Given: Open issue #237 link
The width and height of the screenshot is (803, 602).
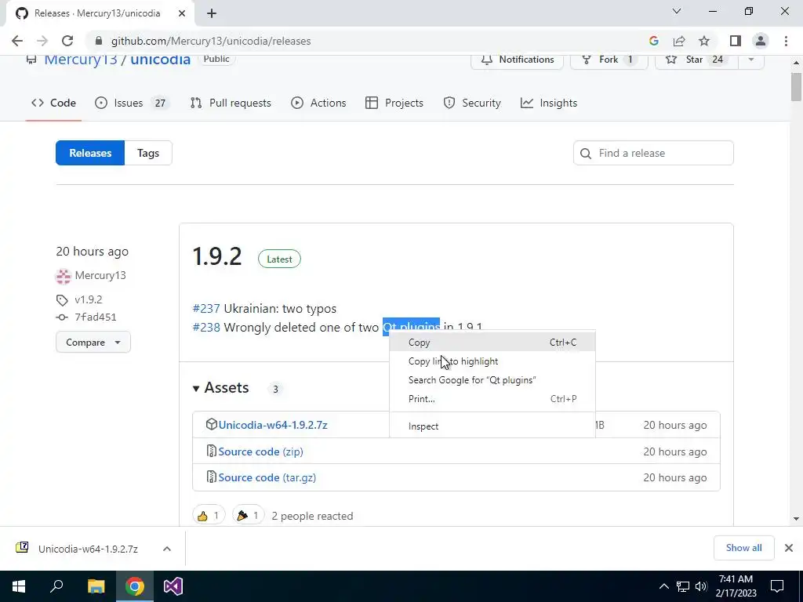Looking at the screenshot, I should (x=206, y=309).
